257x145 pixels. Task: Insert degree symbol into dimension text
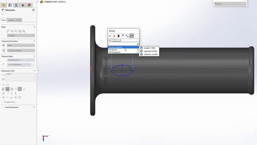pos(8,93)
